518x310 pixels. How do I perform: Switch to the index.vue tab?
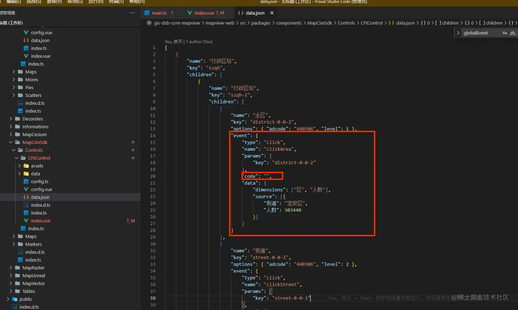[204, 13]
